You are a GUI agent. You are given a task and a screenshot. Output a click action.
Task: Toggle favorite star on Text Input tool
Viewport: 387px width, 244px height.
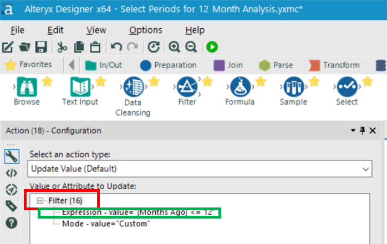tap(100, 82)
